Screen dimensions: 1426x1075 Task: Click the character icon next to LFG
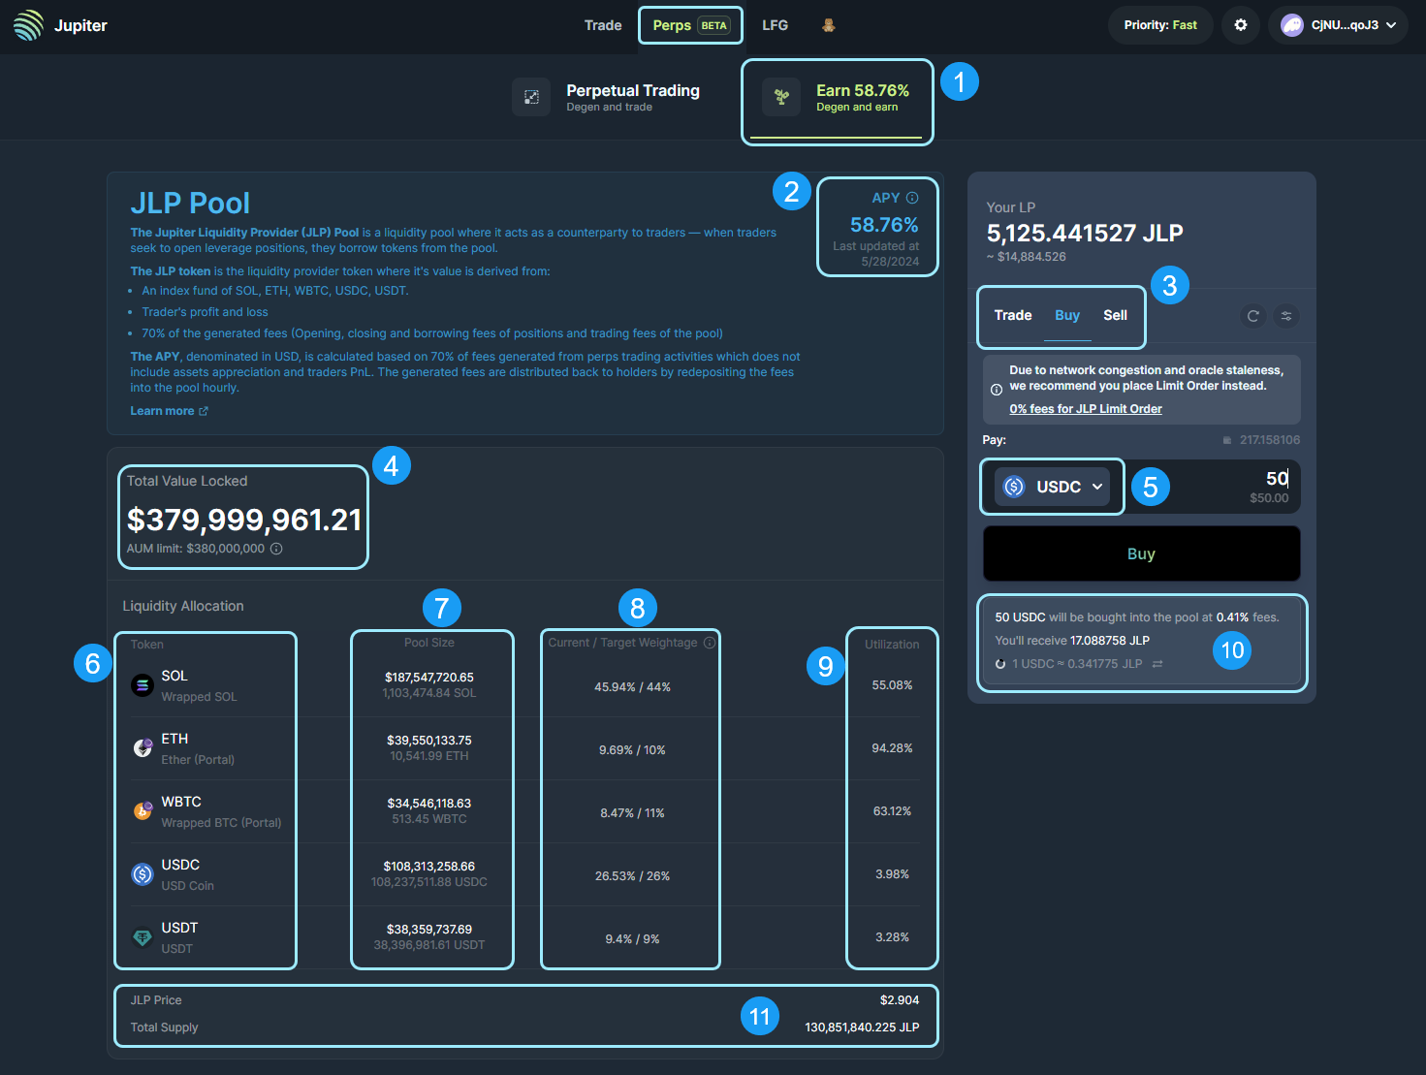pyautogui.click(x=828, y=25)
